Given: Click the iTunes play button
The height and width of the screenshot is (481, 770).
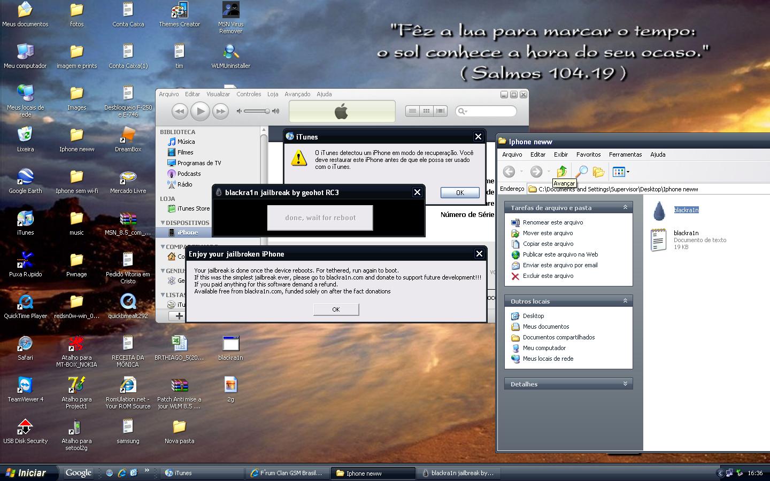Looking at the screenshot, I should click(x=200, y=111).
